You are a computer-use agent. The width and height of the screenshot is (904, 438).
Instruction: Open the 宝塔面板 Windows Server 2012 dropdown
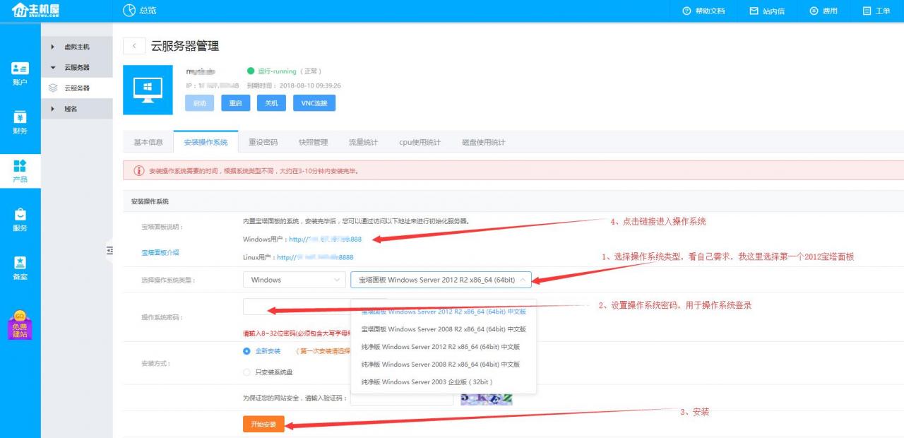(x=441, y=280)
